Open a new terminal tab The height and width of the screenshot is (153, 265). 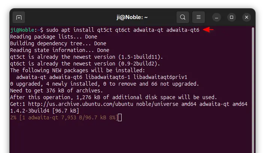[x=19, y=17]
